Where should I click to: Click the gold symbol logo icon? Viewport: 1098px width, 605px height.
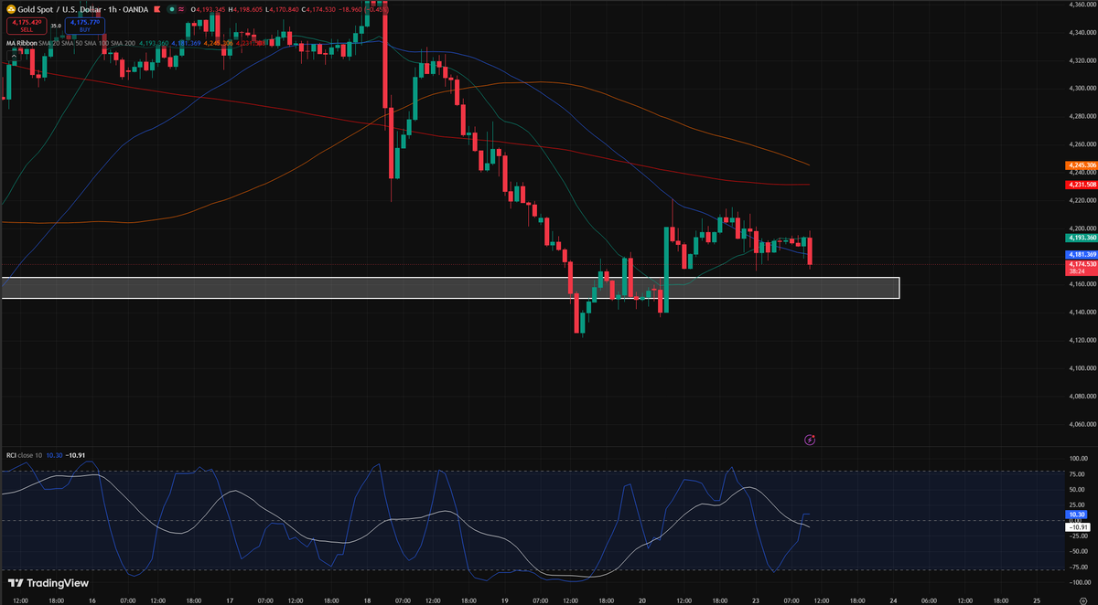(x=11, y=9)
